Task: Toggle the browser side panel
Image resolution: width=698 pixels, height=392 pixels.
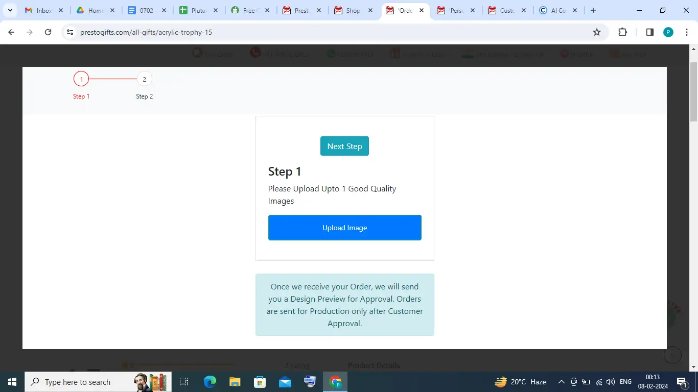Action: coord(649,32)
